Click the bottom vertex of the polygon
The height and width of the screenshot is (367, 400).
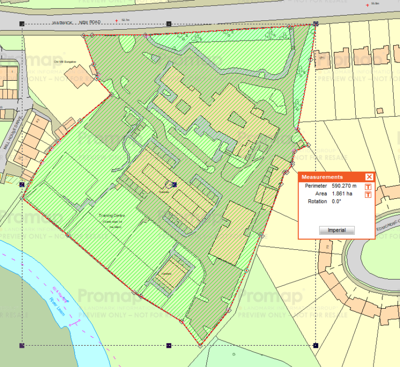(201, 345)
